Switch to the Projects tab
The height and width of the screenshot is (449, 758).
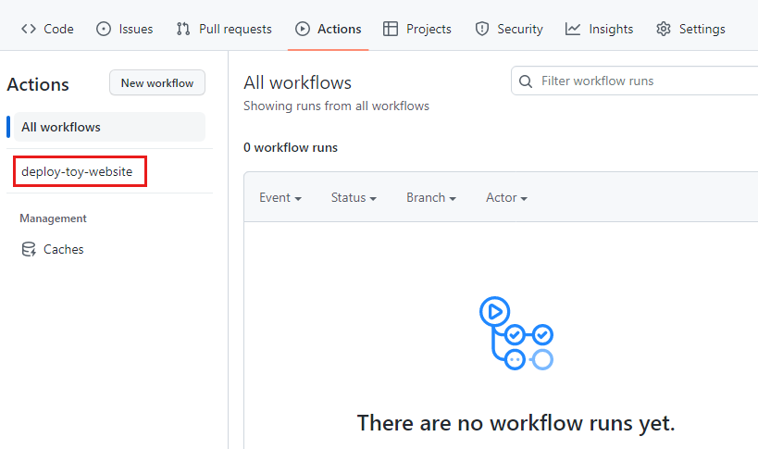tap(416, 29)
